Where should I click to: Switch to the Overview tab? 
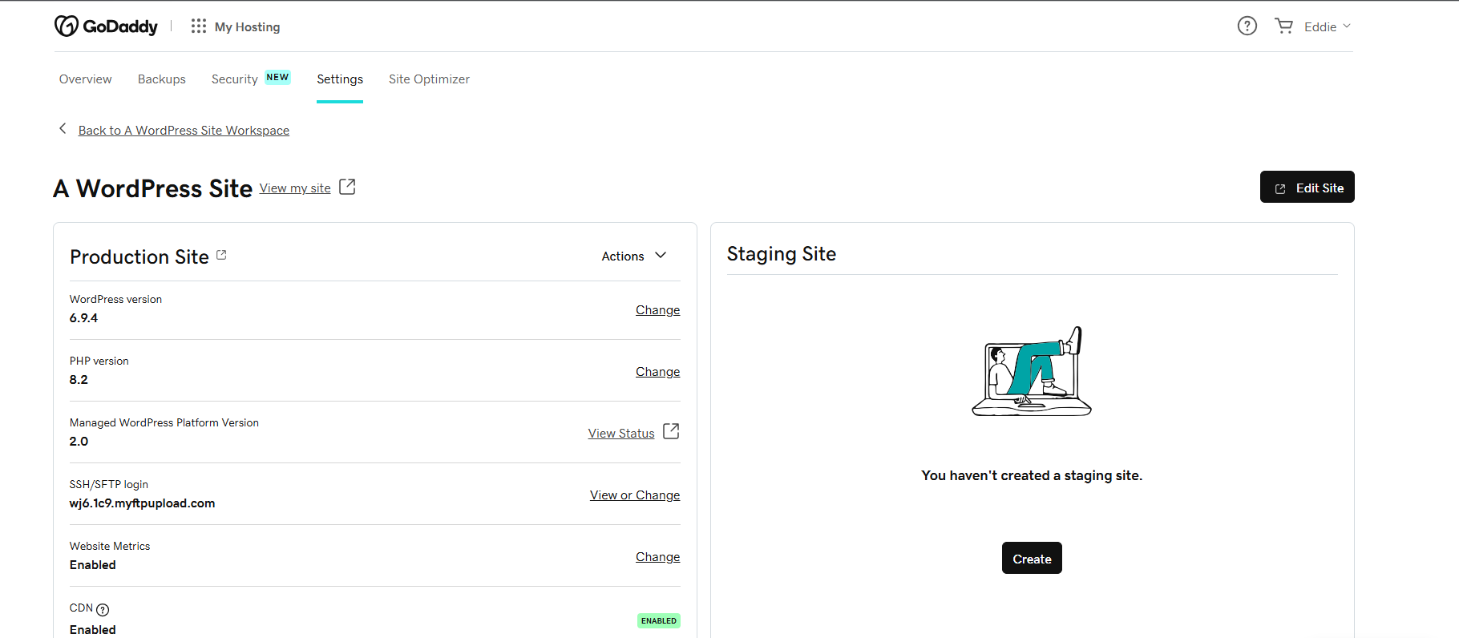(x=86, y=79)
